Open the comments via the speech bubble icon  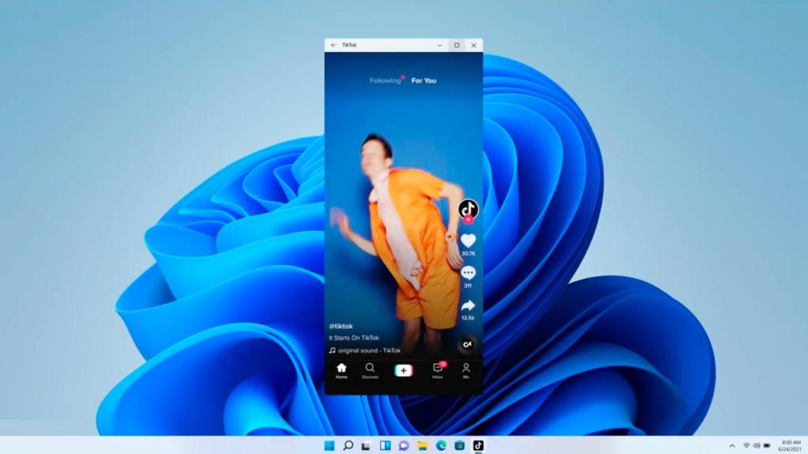tap(469, 271)
